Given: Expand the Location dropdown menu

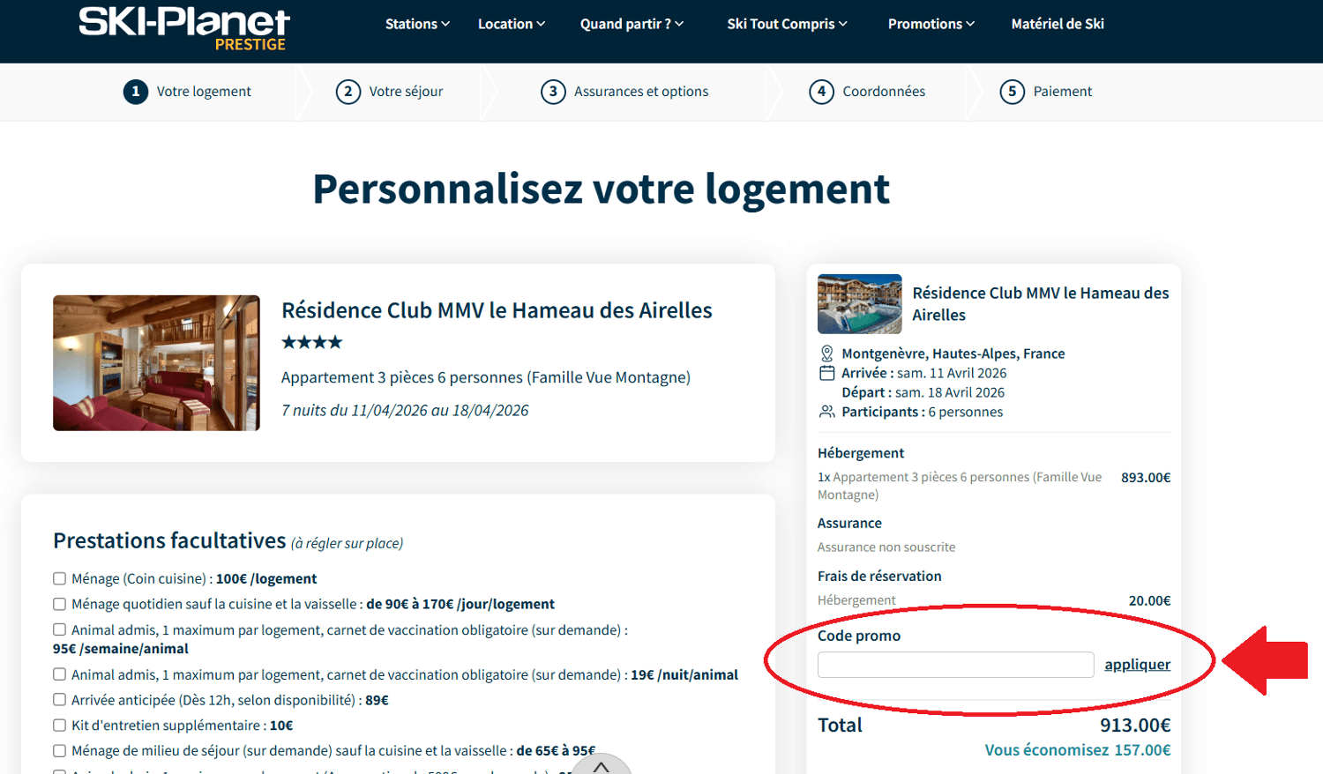Looking at the screenshot, I should pyautogui.click(x=512, y=24).
